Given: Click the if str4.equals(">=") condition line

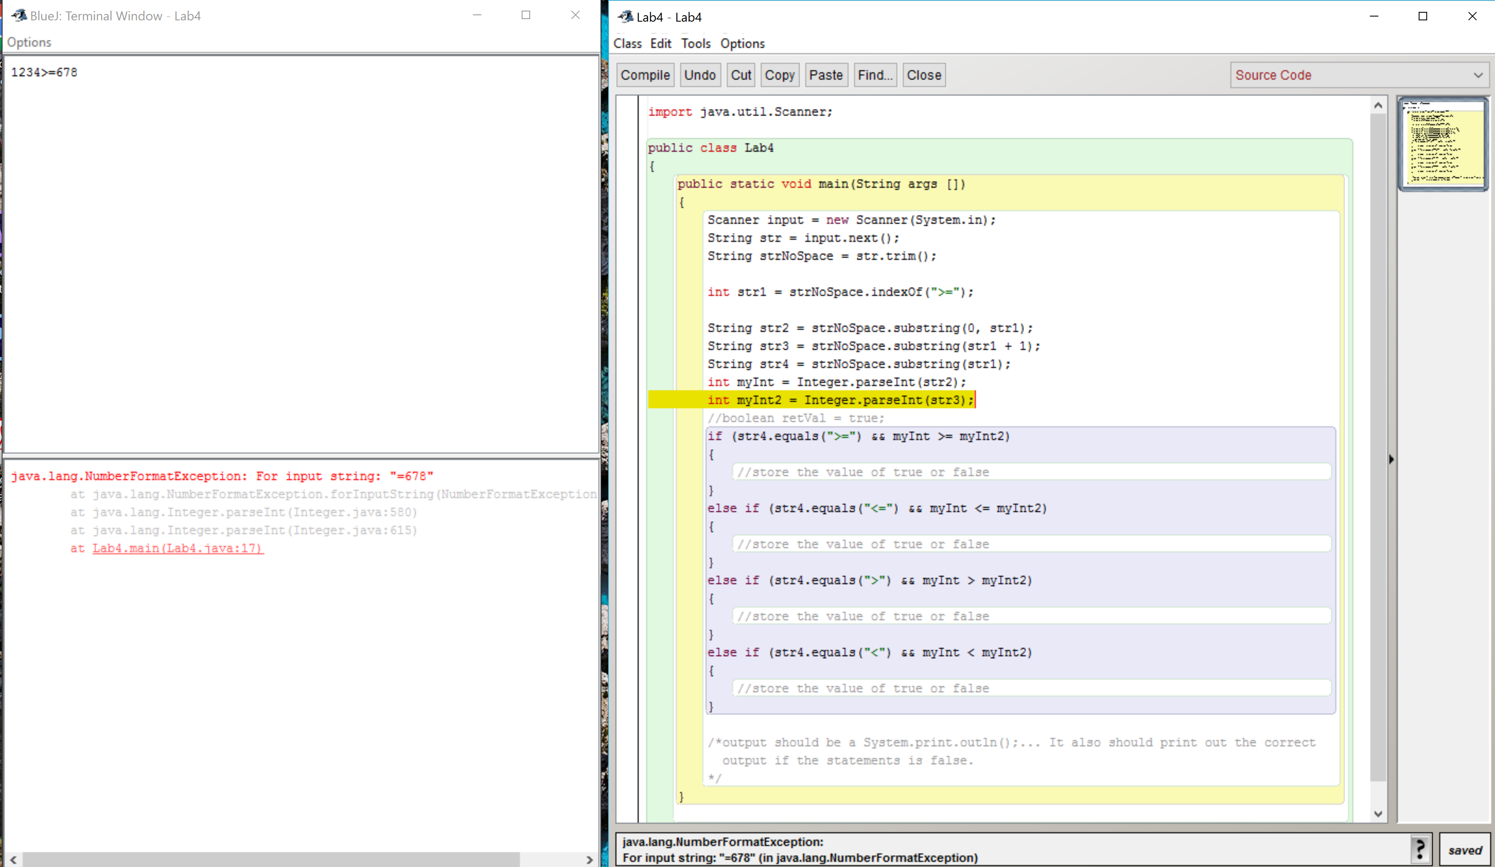Looking at the screenshot, I should pos(858,436).
